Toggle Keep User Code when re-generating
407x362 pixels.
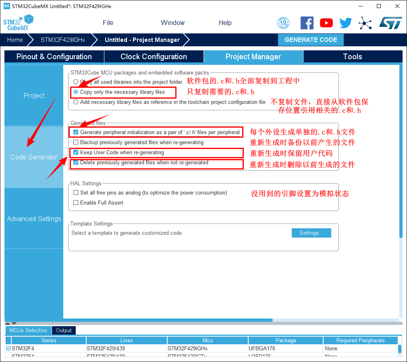pyautogui.click(x=76, y=153)
